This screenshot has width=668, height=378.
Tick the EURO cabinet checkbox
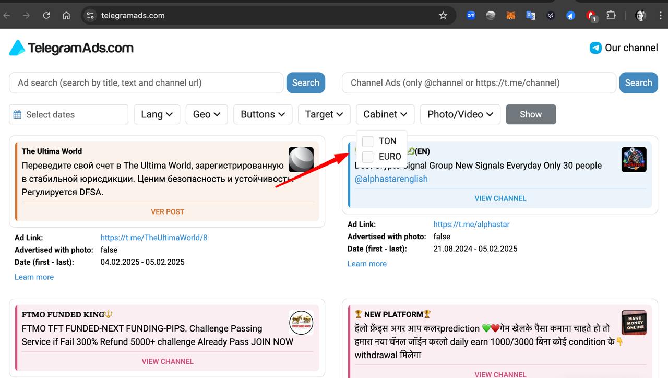point(368,157)
